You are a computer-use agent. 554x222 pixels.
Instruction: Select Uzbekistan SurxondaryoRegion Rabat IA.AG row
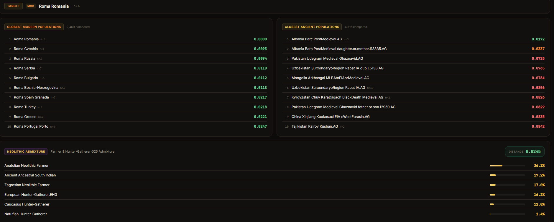pyautogui.click(x=413, y=88)
